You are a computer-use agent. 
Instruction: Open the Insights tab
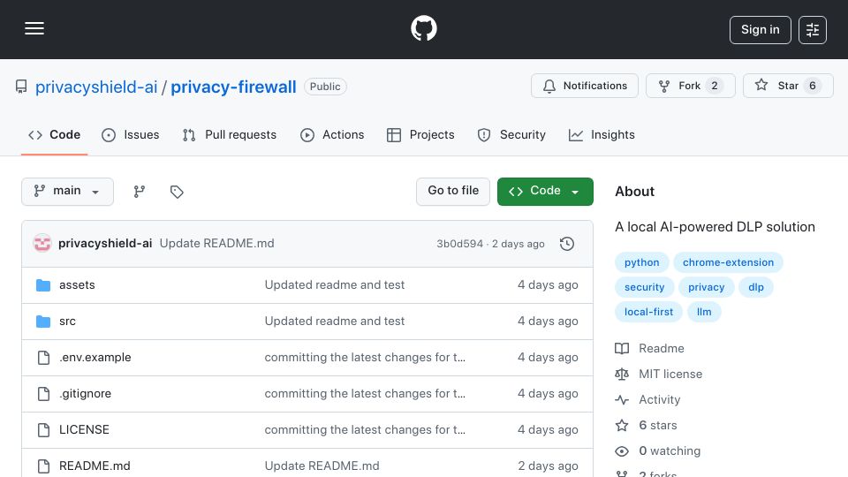pos(602,134)
